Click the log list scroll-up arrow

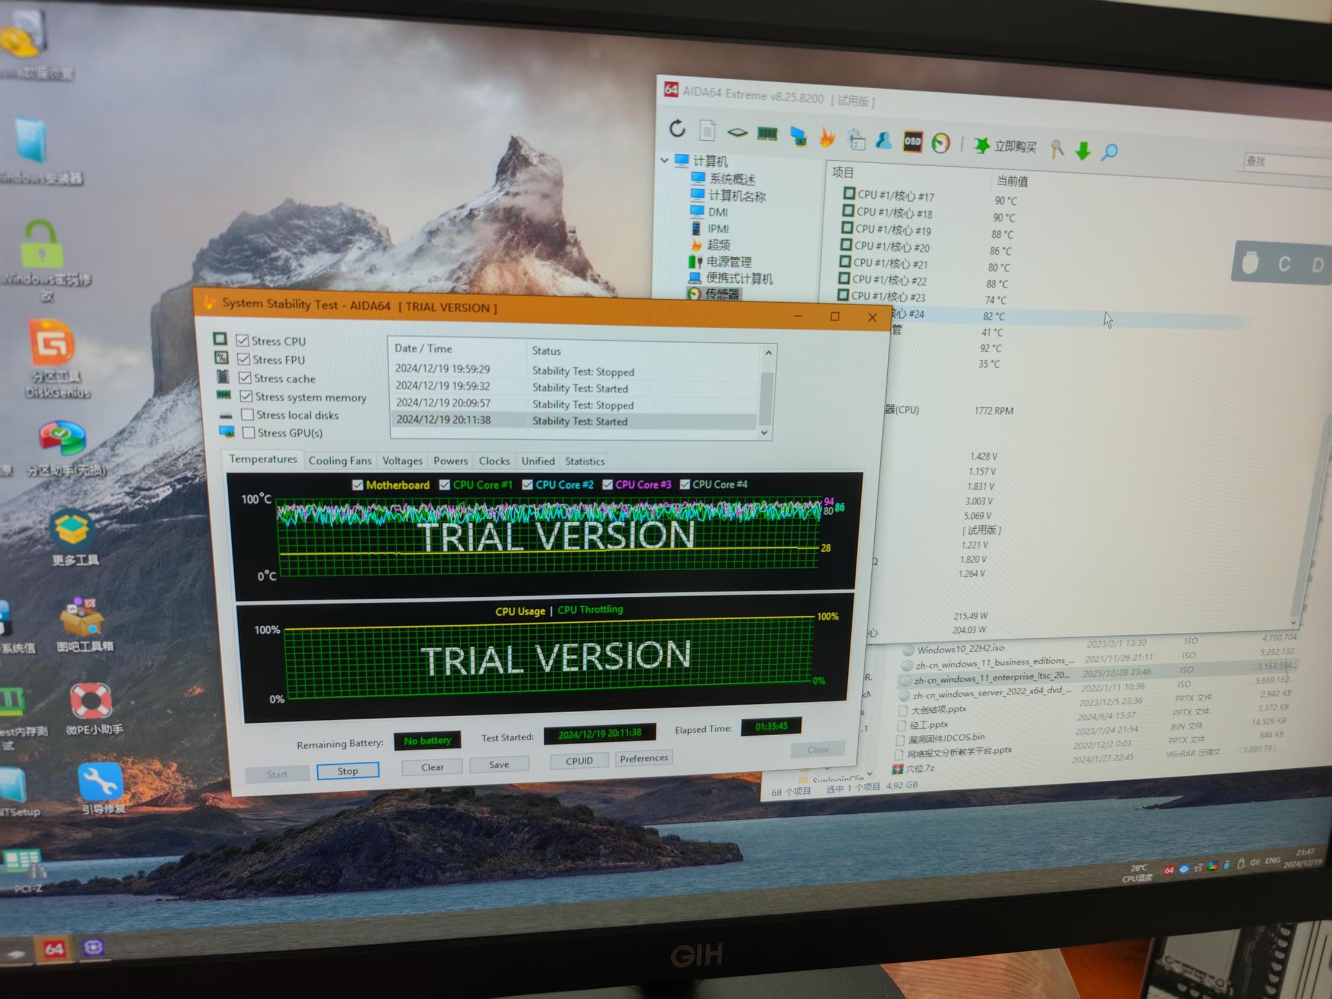768,353
